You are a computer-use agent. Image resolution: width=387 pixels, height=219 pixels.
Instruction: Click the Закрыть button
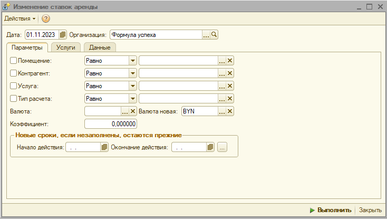pos(370,210)
